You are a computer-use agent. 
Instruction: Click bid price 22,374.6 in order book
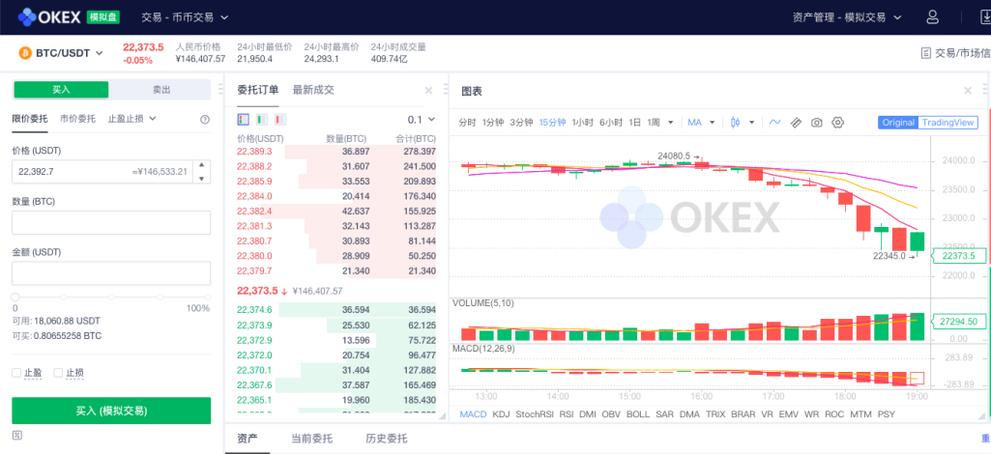point(254,310)
